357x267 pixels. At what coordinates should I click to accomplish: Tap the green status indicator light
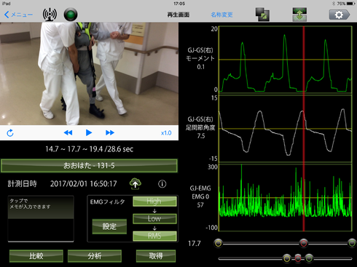click(x=71, y=15)
